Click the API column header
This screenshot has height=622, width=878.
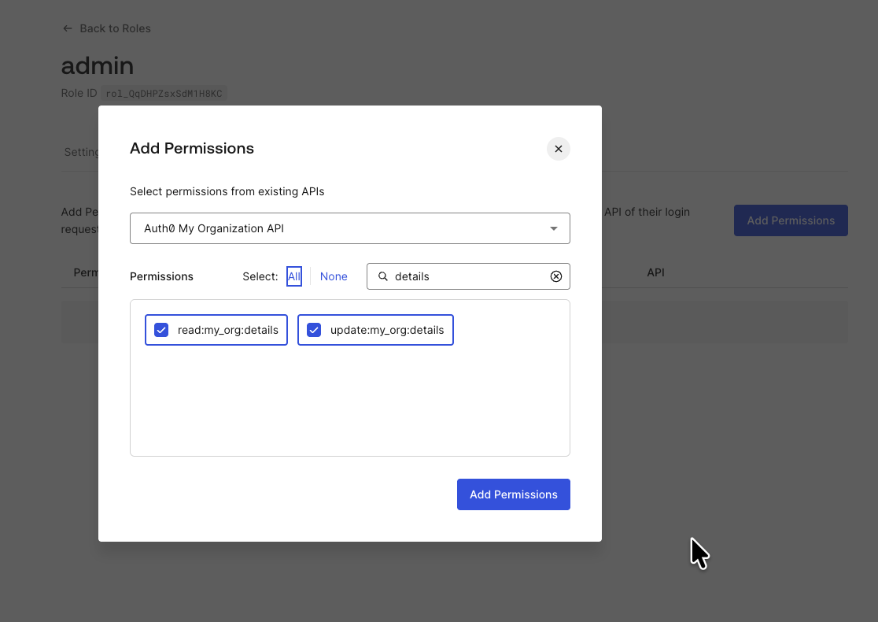click(655, 272)
